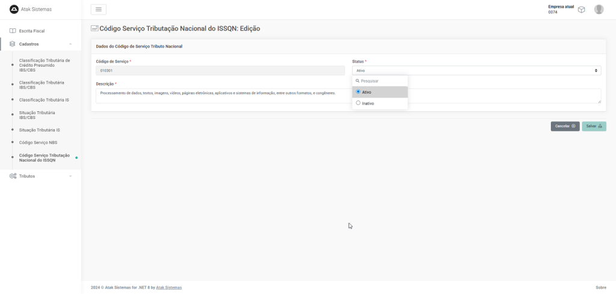Click the Tributos gears icon

tap(13, 176)
